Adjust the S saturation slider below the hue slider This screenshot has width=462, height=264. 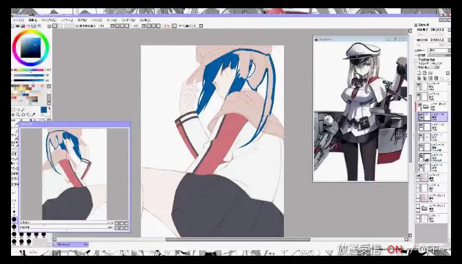(29, 75)
